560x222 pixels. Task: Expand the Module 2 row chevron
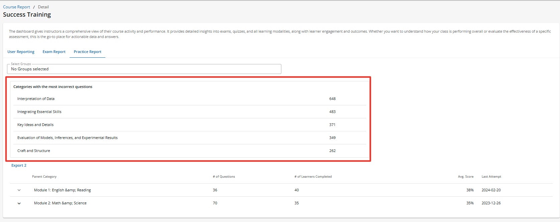tap(19, 203)
